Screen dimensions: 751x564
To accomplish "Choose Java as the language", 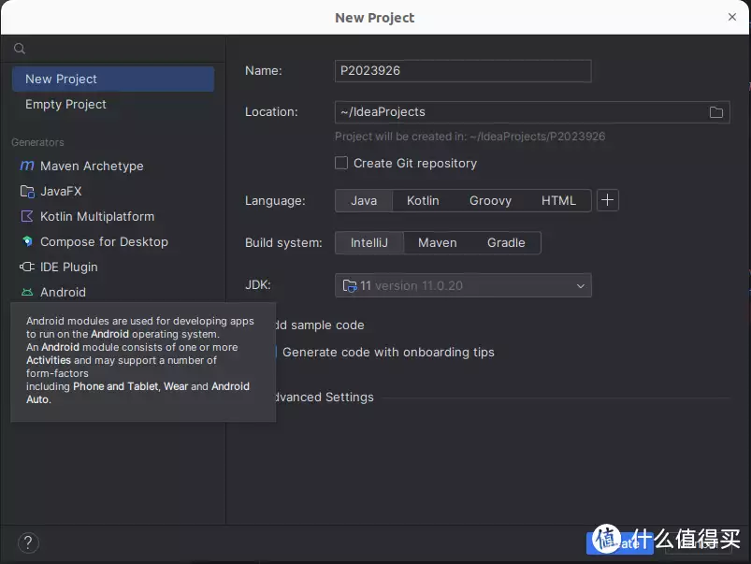I will [x=364, y=200].
